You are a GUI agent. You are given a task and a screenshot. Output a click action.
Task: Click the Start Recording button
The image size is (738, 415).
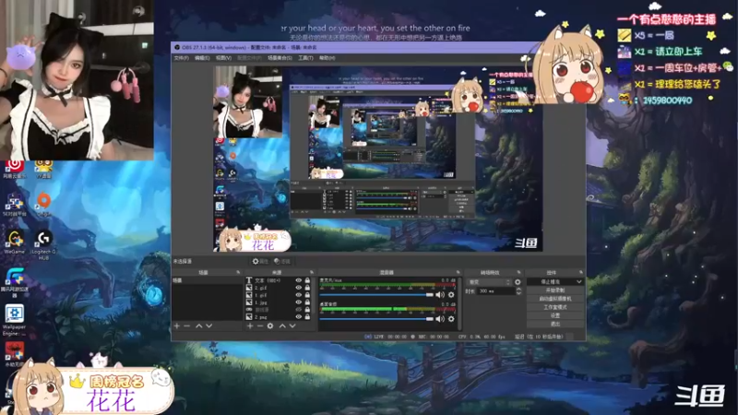(x=555, y=290)
